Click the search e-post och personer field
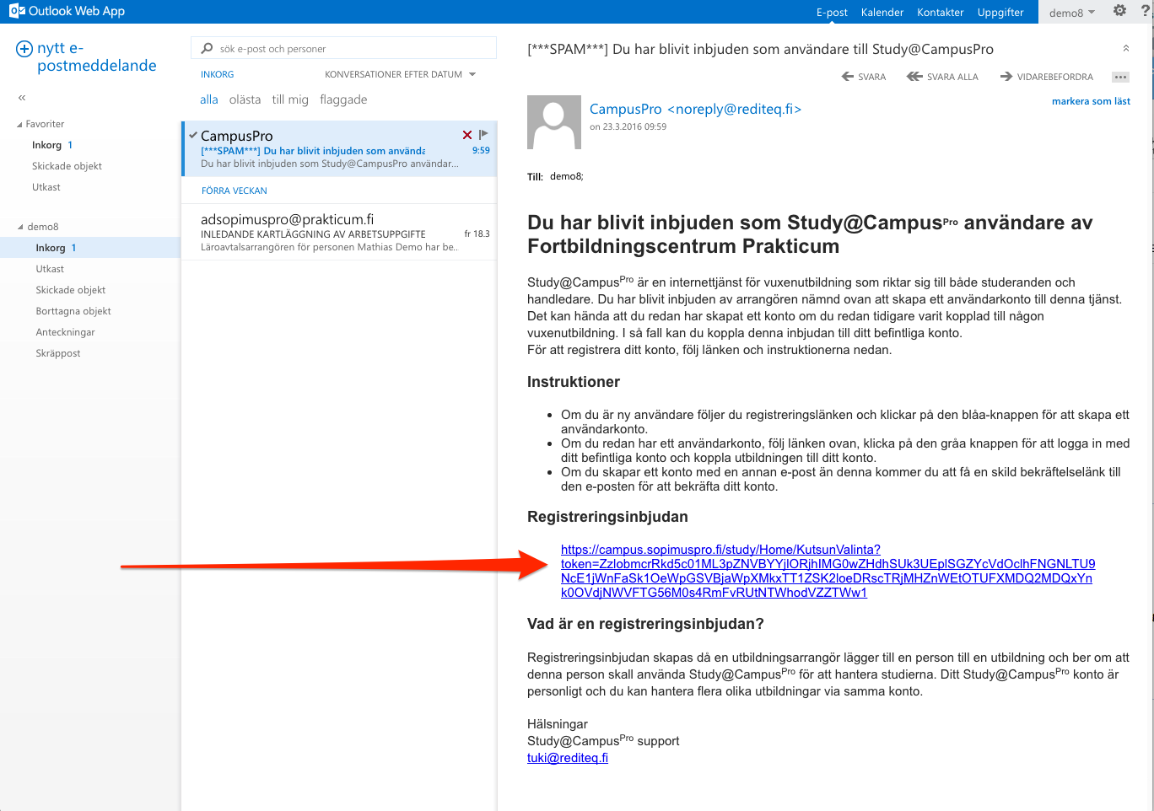Screen dimensions: 1154x811 point(343,48)
